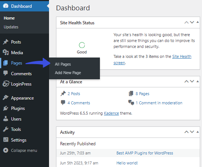Open Tools menu label

coord(16,129)
